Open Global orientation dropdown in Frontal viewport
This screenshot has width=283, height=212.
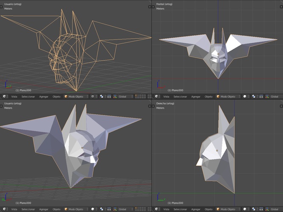(x=276, y=97)
